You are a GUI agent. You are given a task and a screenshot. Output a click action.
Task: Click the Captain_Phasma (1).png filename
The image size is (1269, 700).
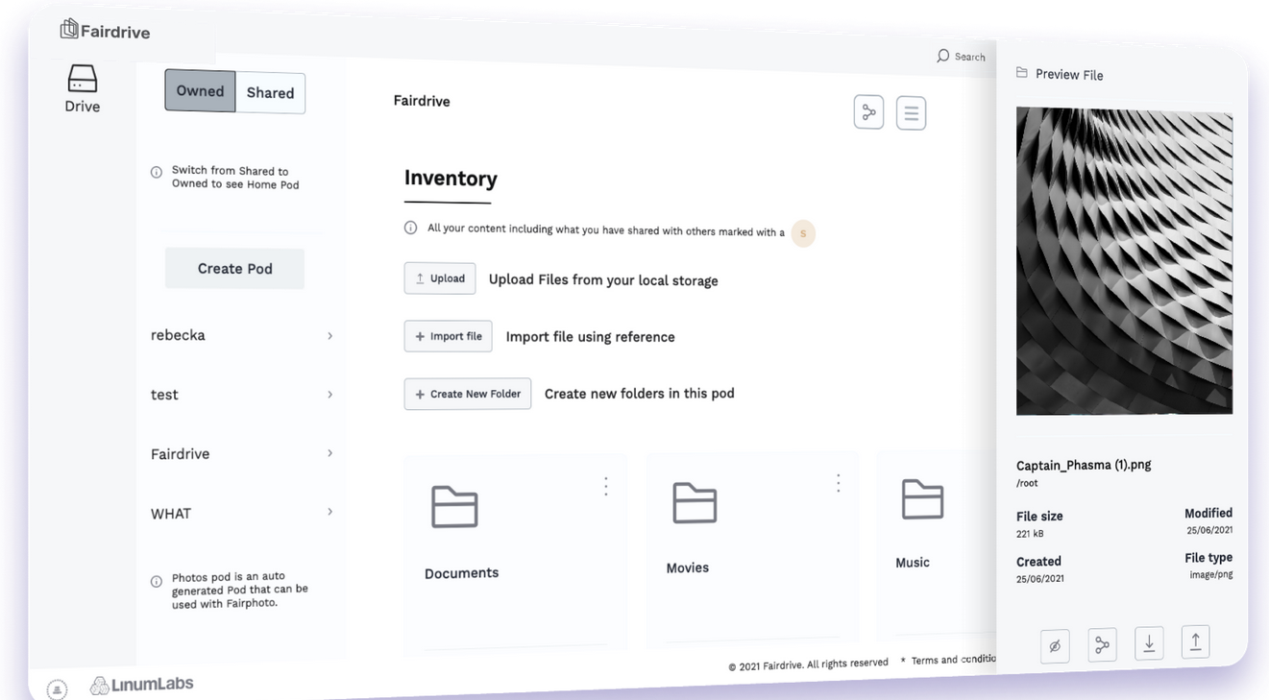(1084, 465)
